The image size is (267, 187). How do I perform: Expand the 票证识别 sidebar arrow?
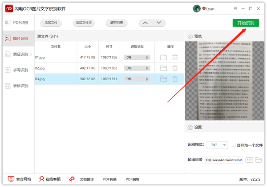coord(31,54)
